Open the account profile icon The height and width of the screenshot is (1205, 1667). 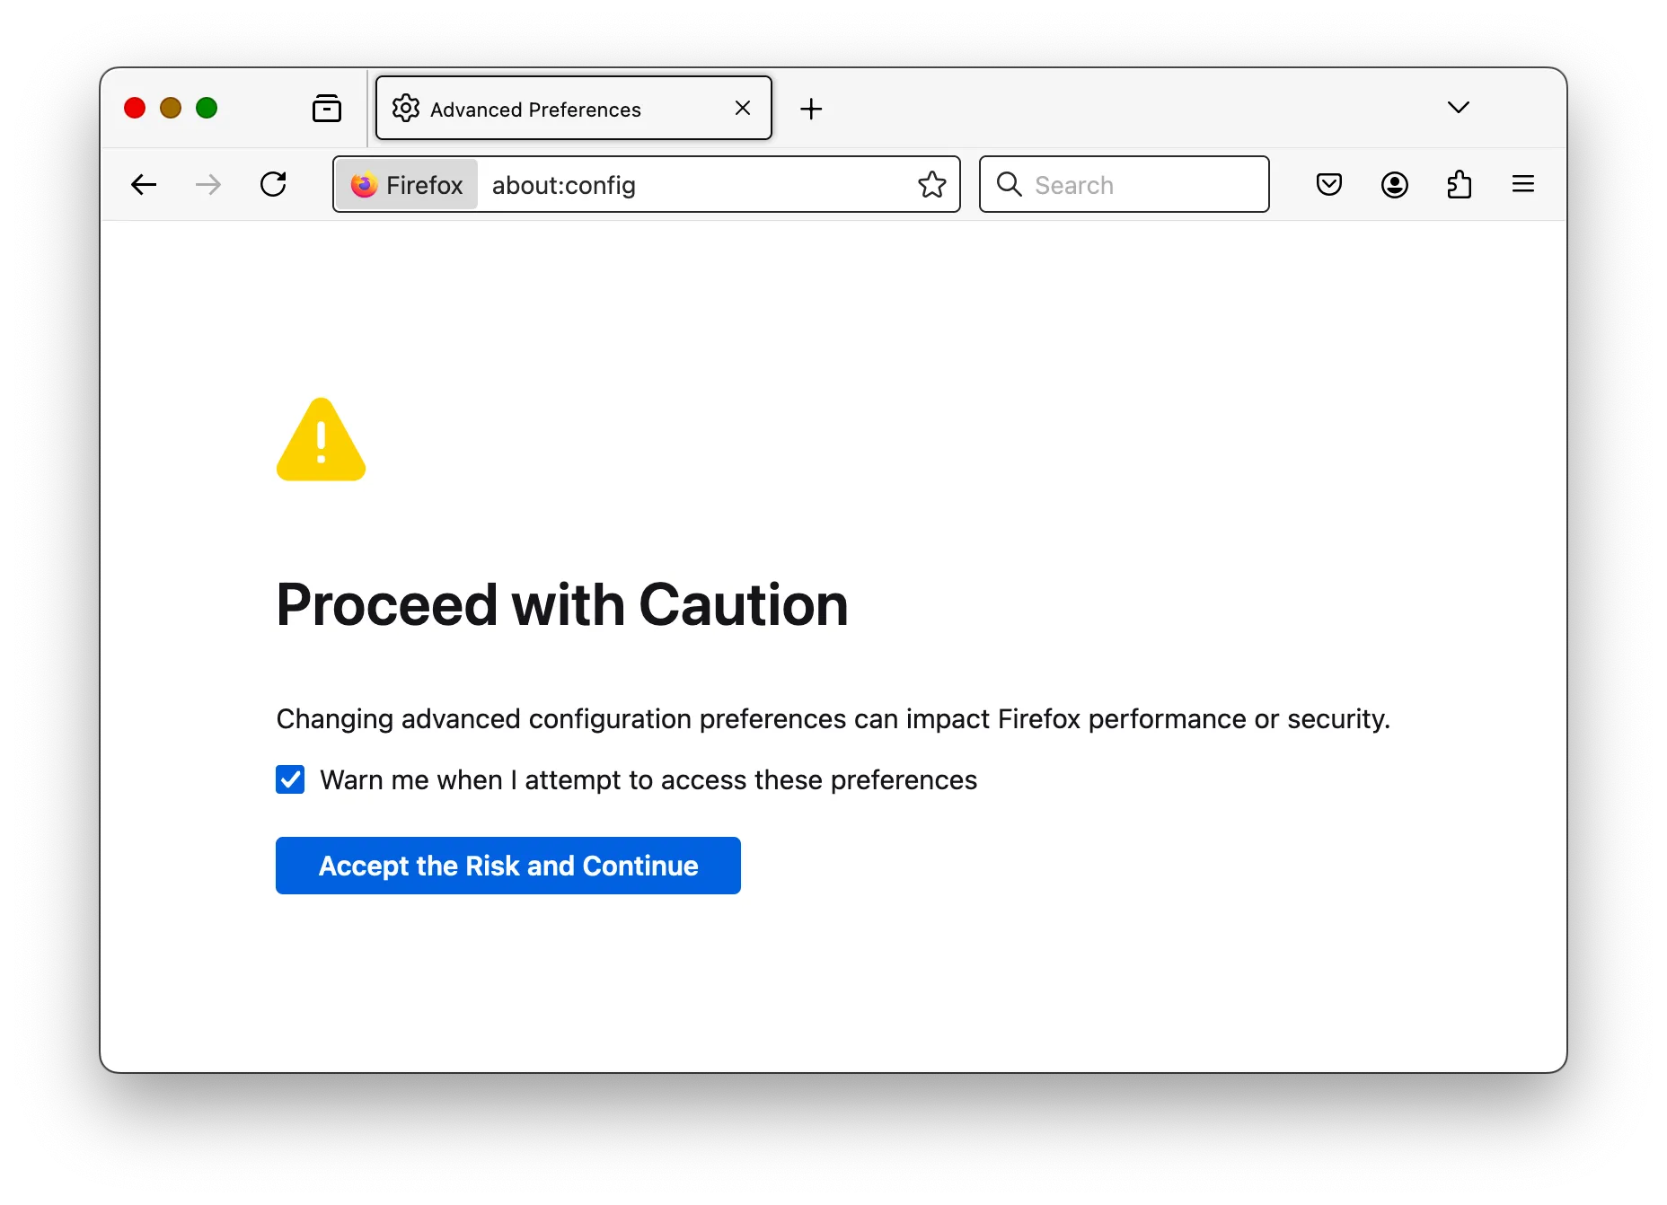point(1394,184)
